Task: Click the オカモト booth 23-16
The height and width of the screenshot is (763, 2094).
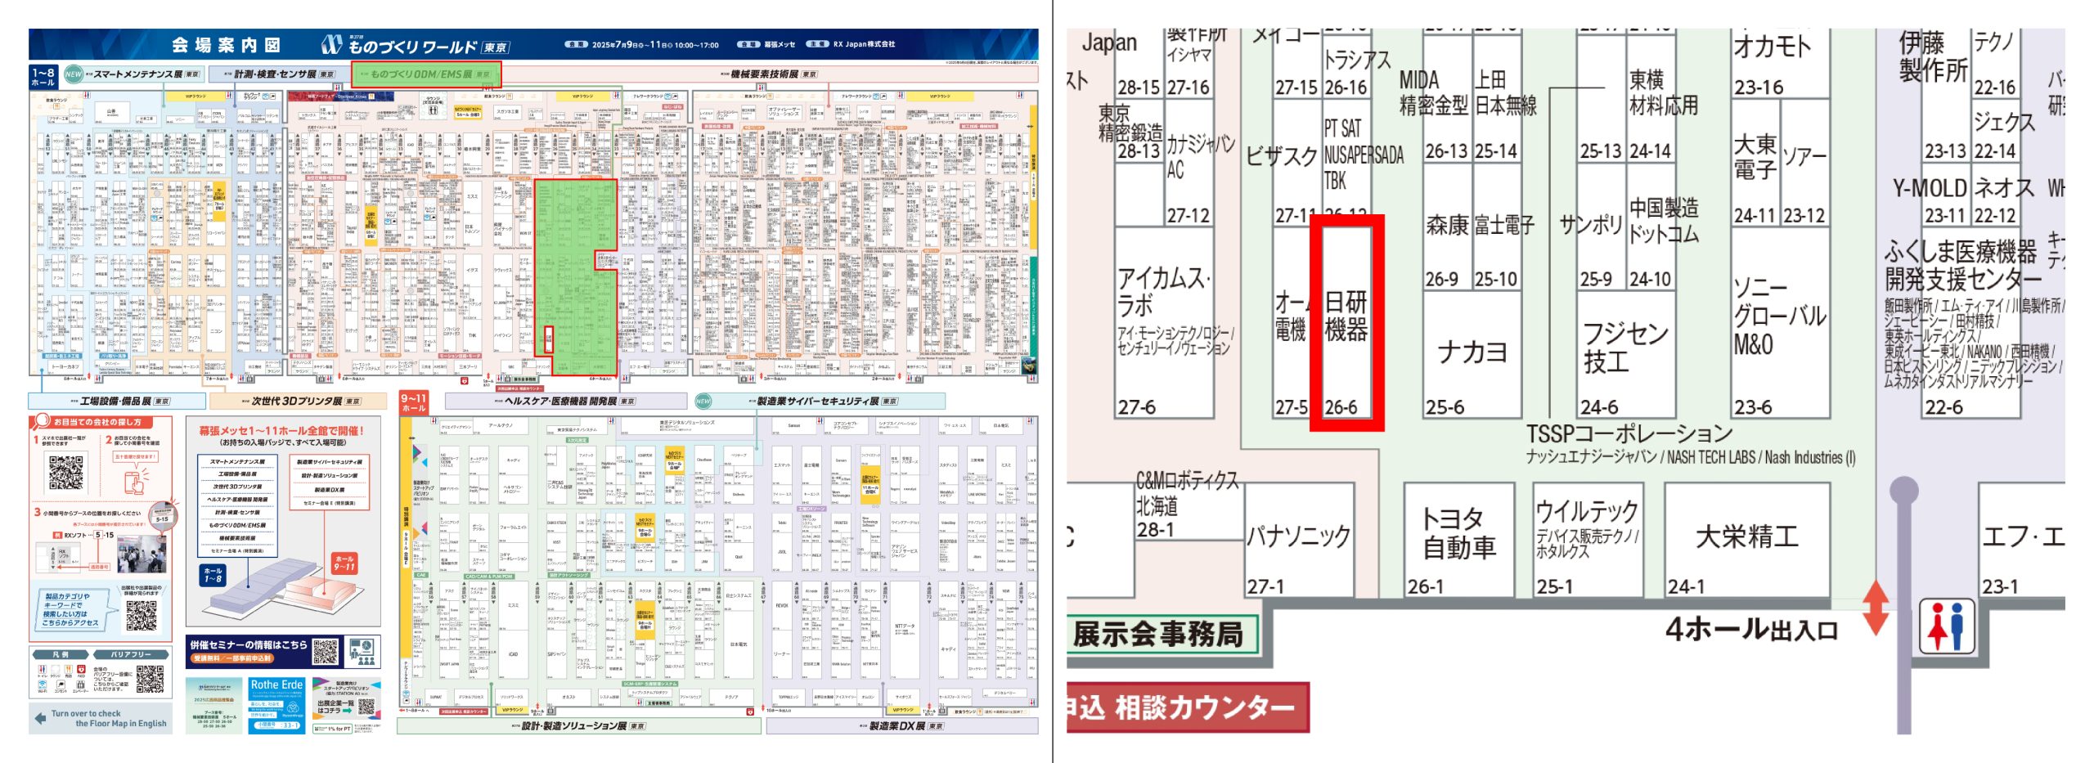Action: coord(1780,65)
